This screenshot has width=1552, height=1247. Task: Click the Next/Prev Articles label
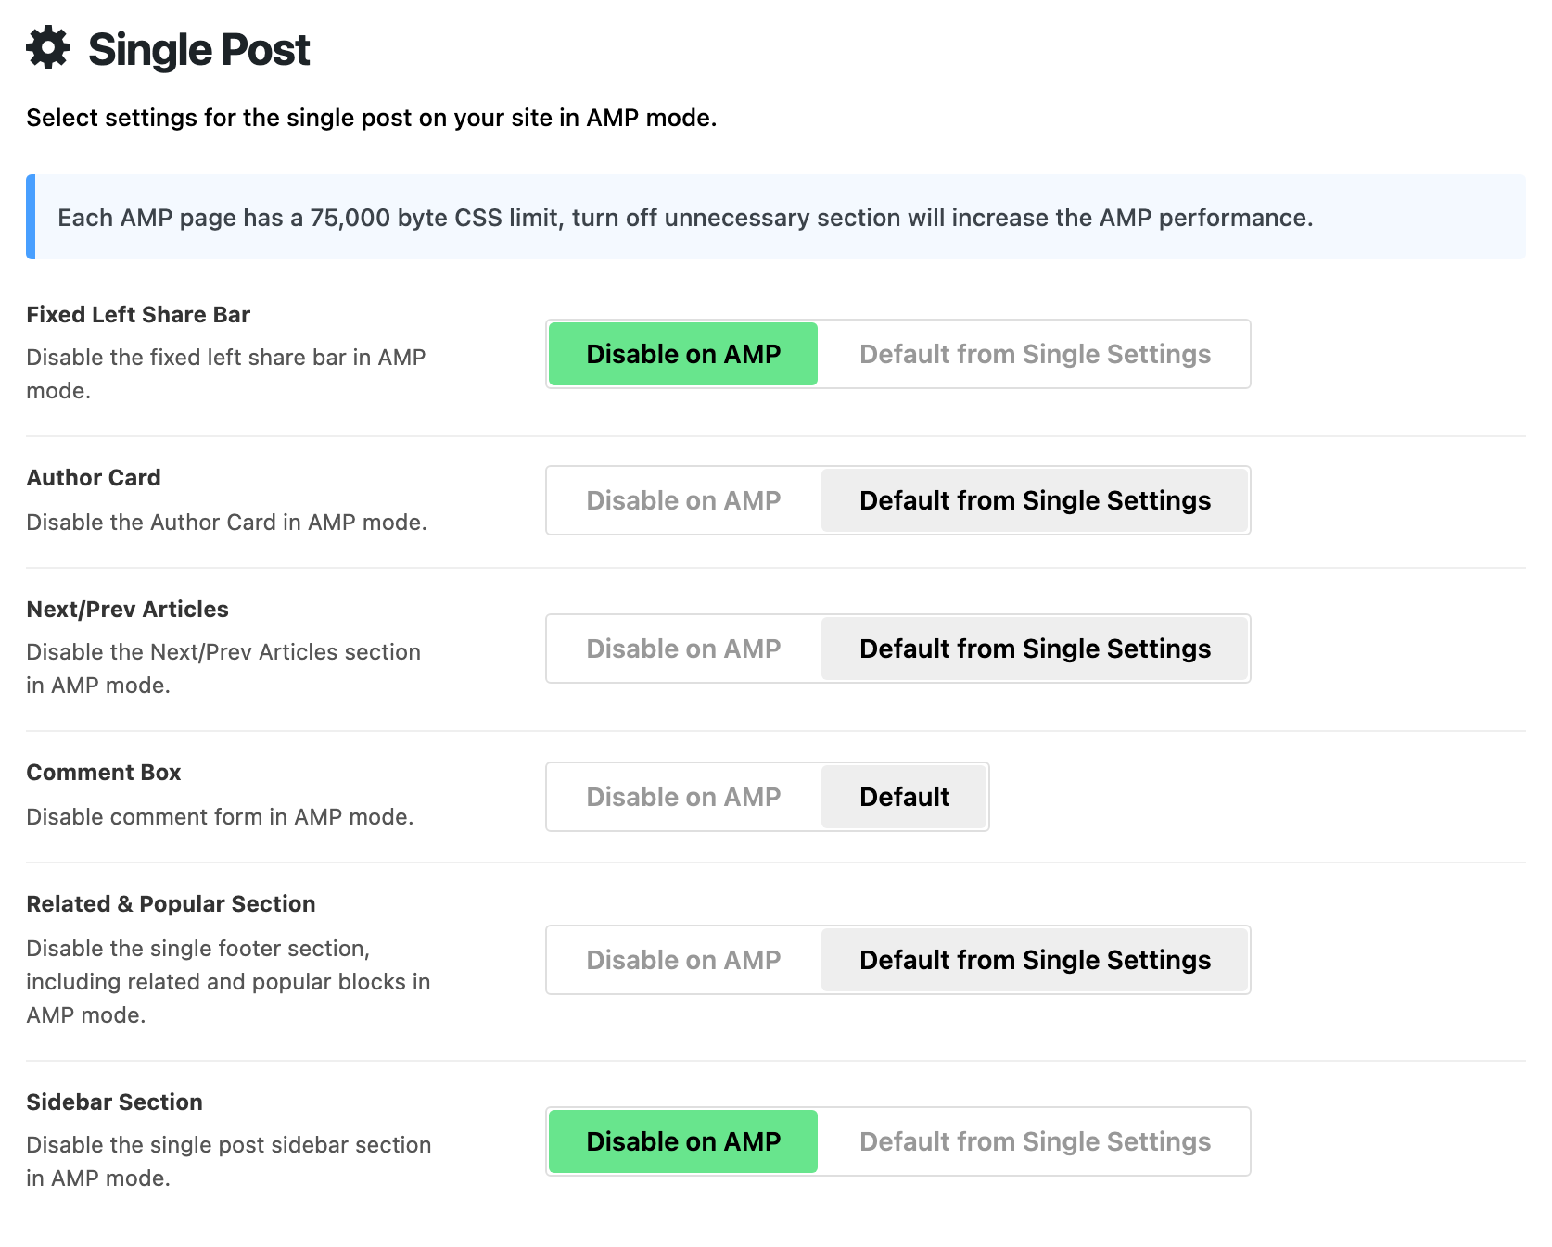click(127, 610)
